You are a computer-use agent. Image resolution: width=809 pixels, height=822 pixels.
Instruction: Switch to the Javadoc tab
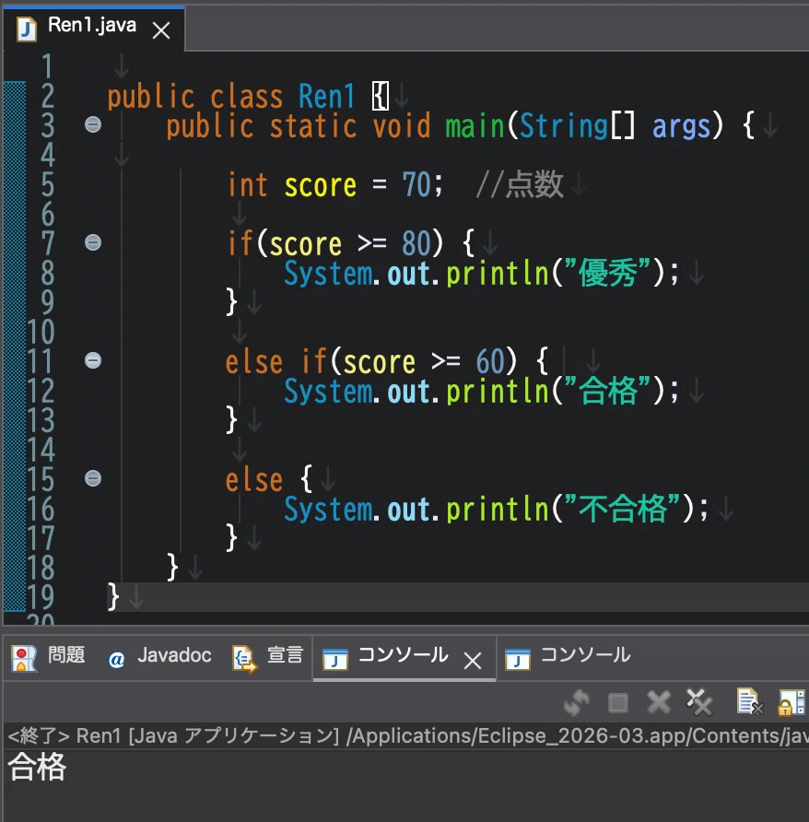point(159,656)
